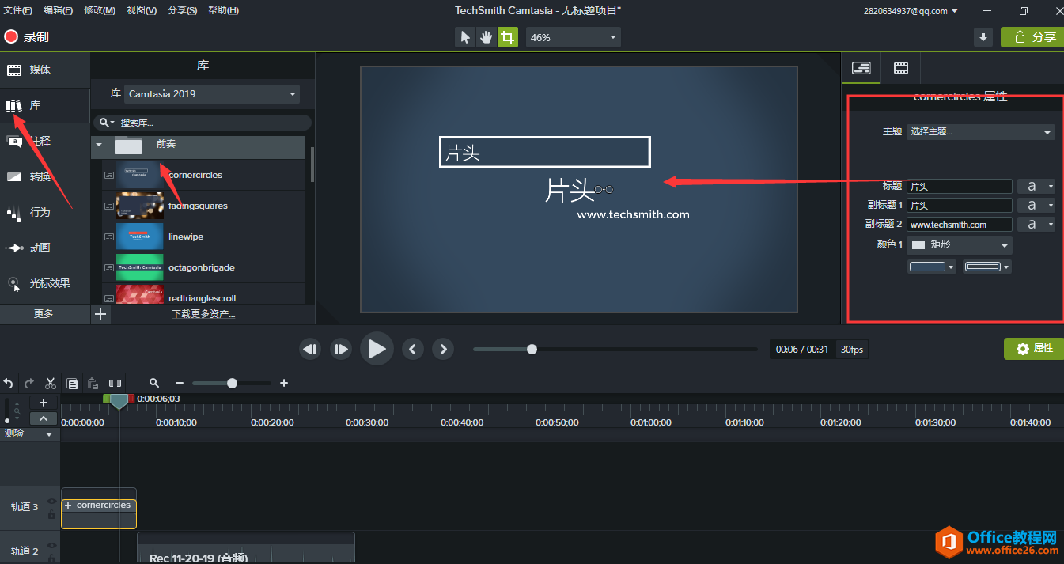Toggle visibility eye for 轨道 3
1064x564 pixels.
tap(51, 502)
